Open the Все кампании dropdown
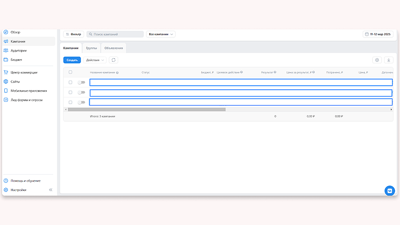This screenshot has height=225, width=400. [161, 34]
